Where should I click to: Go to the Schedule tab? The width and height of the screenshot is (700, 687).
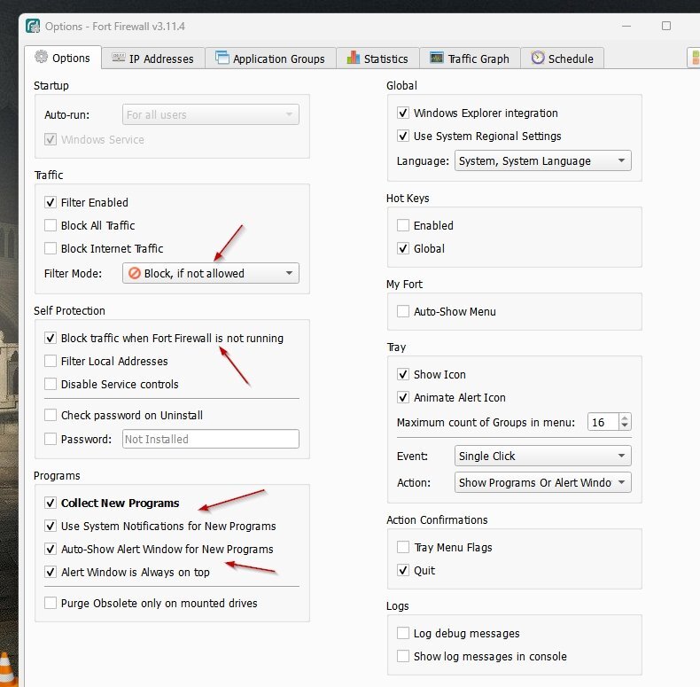[x=563, y=59]
